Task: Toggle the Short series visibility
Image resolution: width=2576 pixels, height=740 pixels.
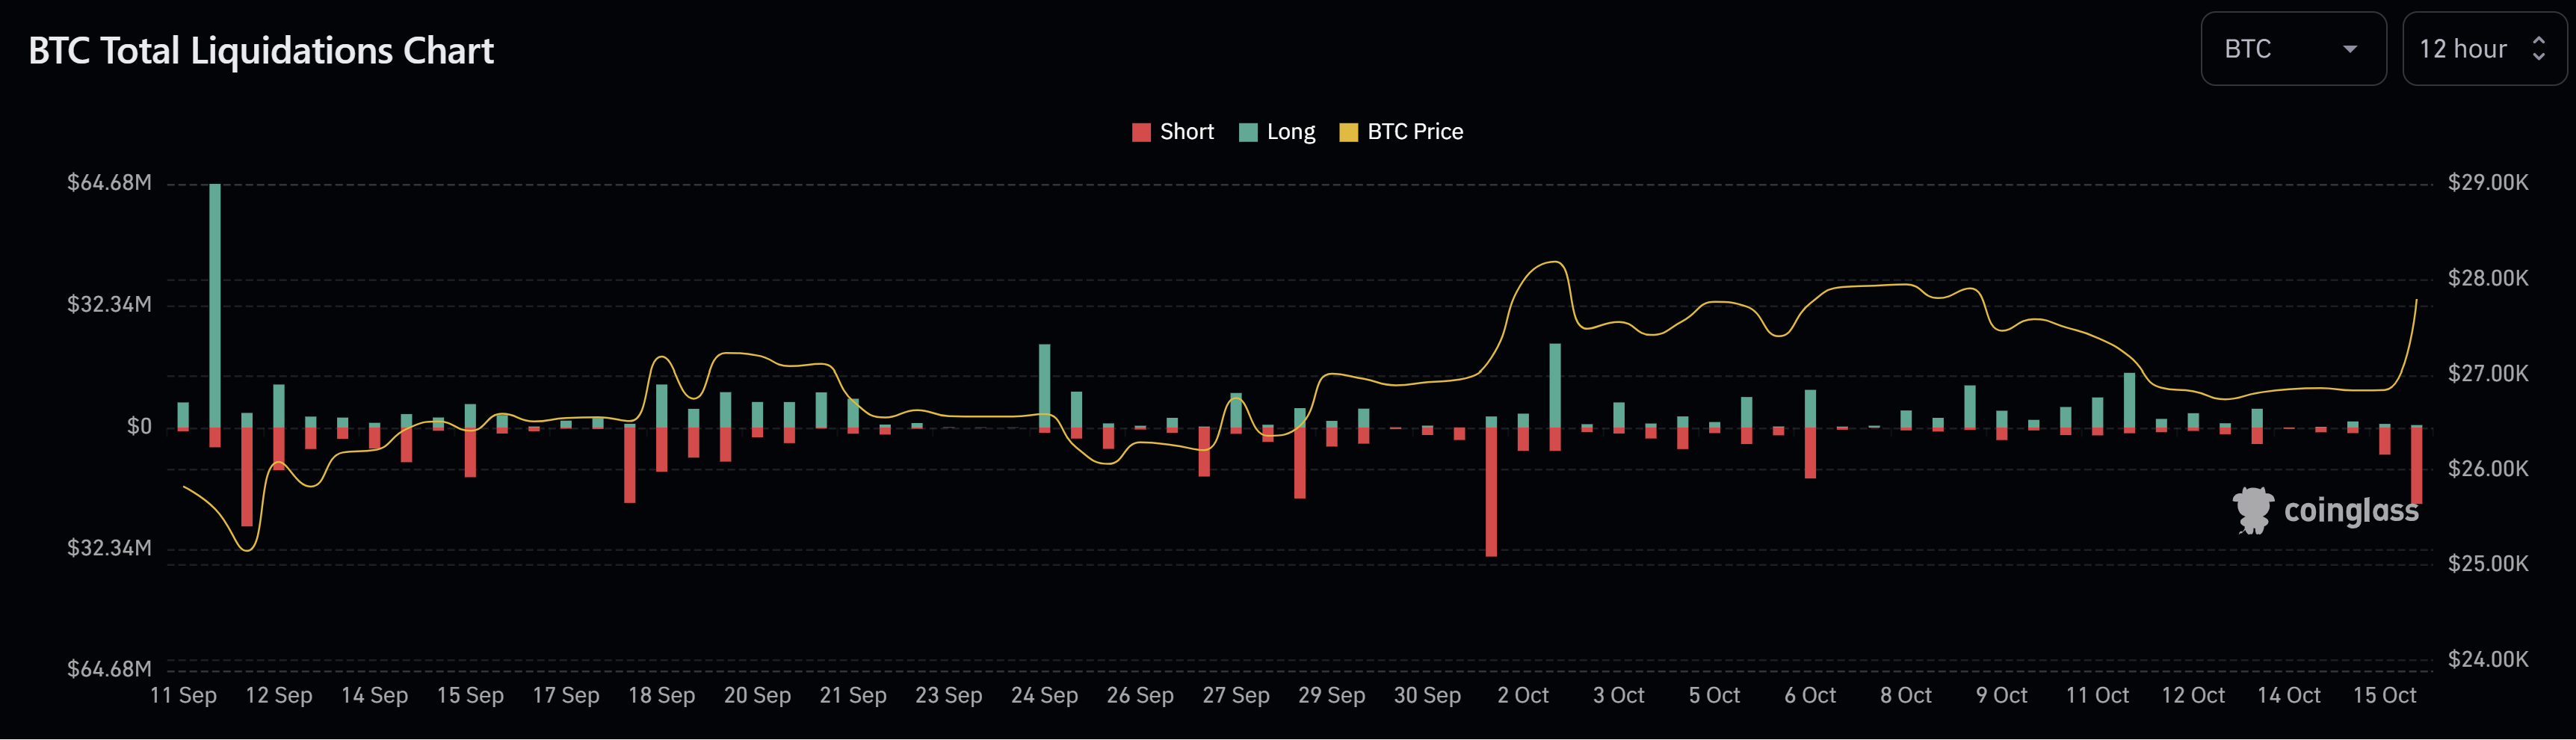Action: click(x=1172, y=131)
